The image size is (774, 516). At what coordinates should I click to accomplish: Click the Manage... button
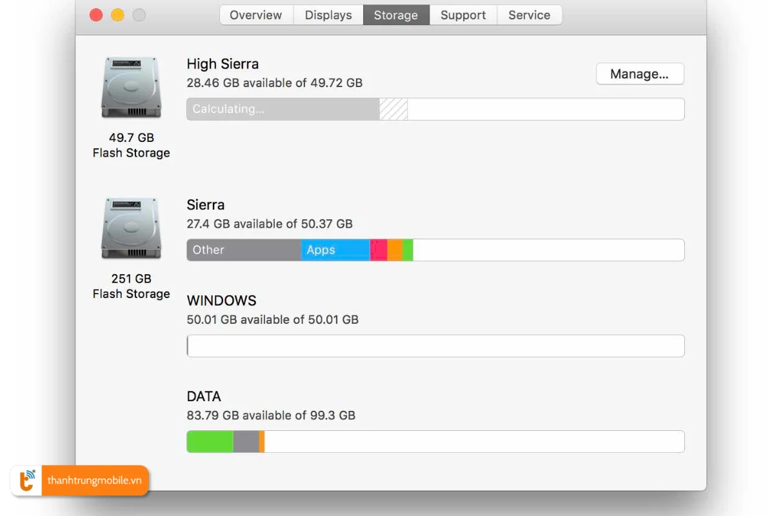[639, 74]
